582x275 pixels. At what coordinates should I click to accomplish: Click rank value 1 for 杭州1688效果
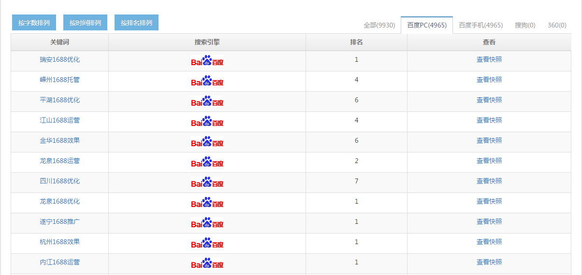tap(357, 242)
